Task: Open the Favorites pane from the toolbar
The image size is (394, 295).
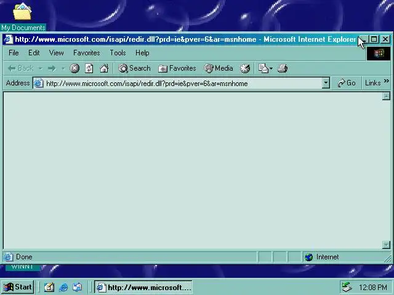Action: 177,68
